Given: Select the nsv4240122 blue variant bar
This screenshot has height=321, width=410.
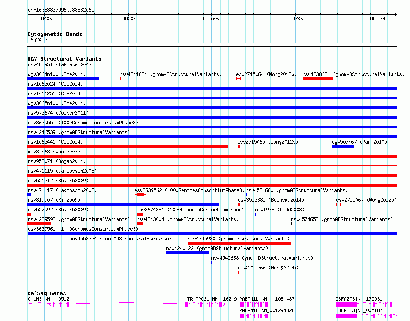Looking at the screenshot, I should (187, 253).
